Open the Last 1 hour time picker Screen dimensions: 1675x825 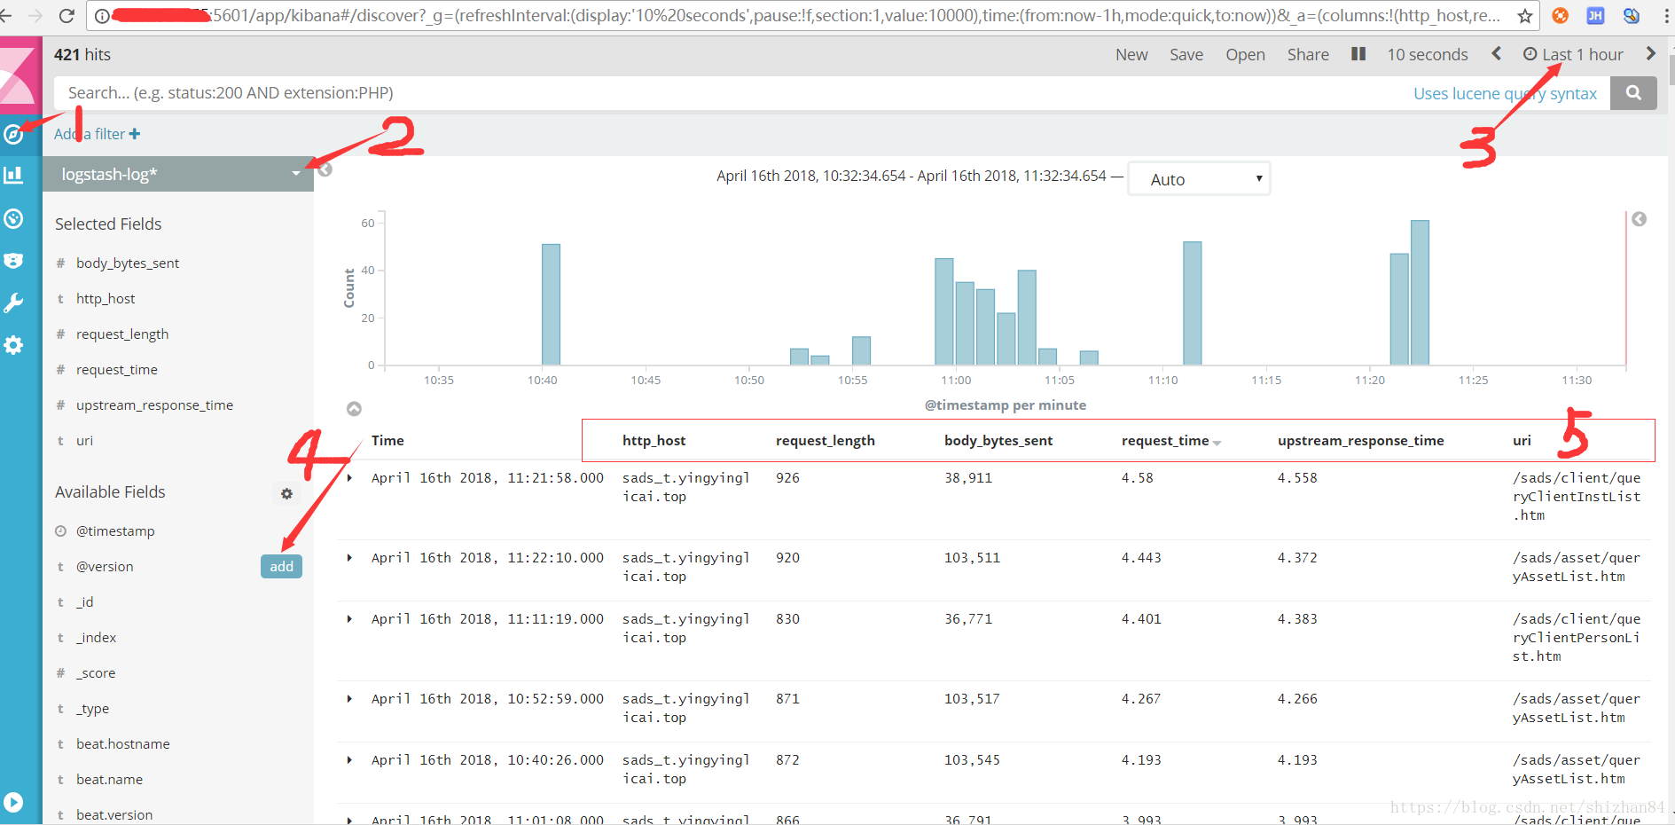[x=1573, y=54]
